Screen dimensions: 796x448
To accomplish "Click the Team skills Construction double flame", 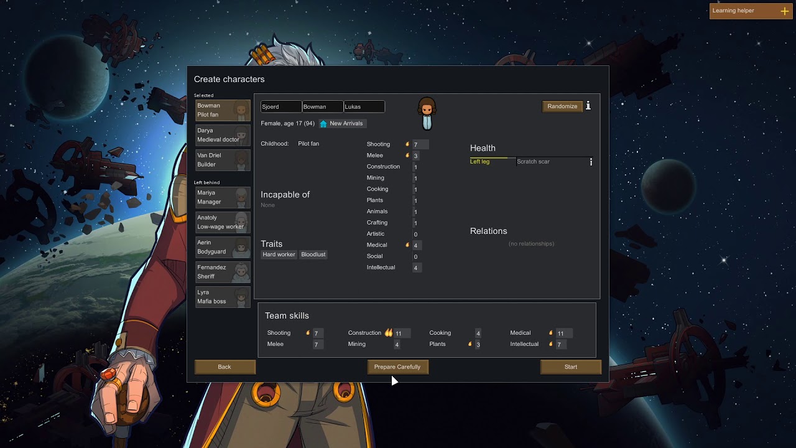I will [x=389, y=333].
